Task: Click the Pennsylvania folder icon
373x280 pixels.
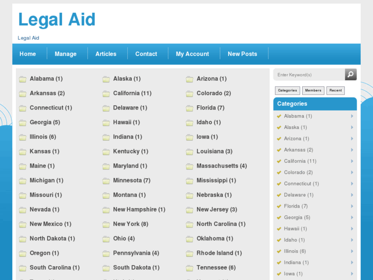Action: 106,254
